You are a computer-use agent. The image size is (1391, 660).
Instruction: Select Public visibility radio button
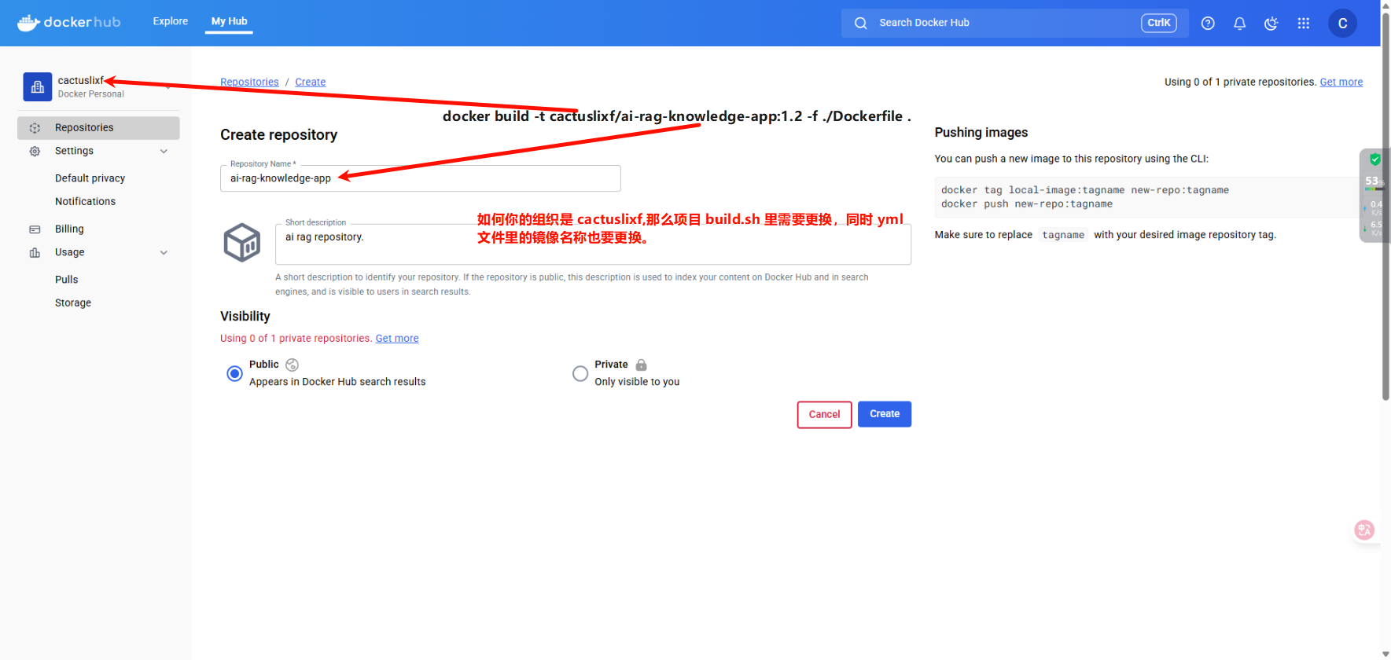tap(234, 373)
